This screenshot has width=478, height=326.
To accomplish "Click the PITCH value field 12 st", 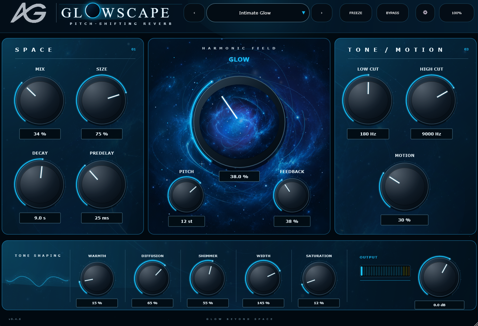I will point(187,221).
